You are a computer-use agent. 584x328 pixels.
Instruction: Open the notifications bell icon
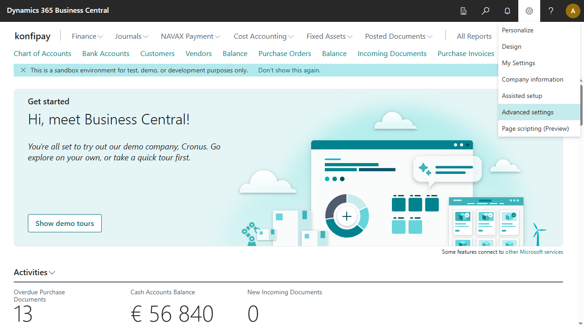[x=507, y=11]
